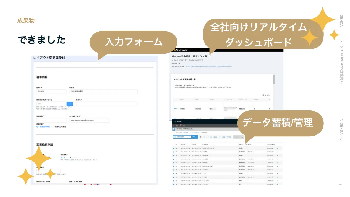Click the AZ sort button on the dashboard
This screenshot has width=350, height=197.
click(265, 95)
